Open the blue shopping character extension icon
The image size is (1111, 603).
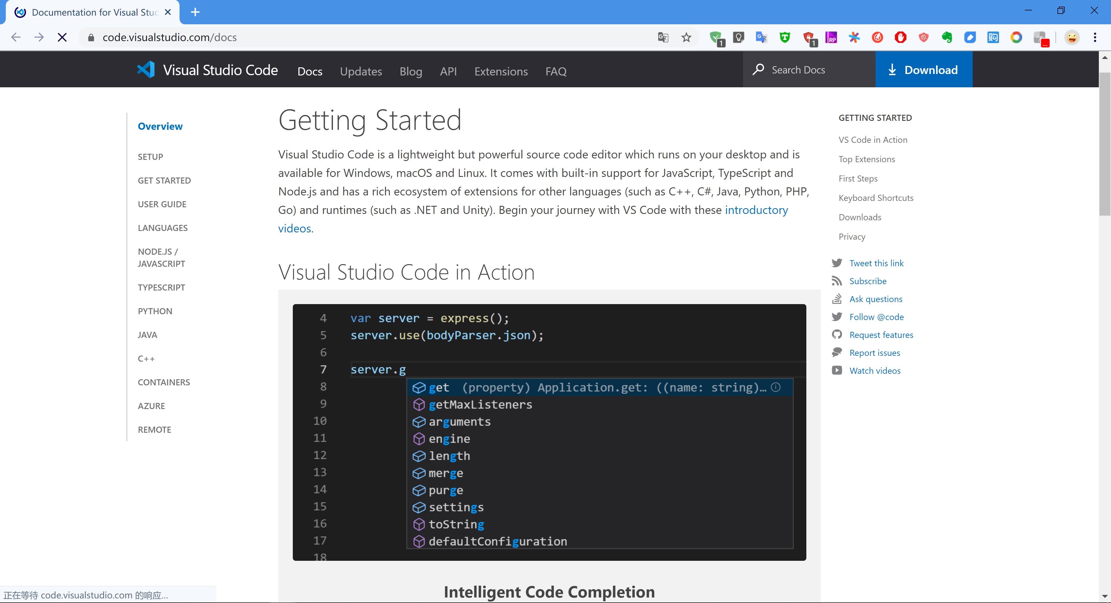click(993, 38)
